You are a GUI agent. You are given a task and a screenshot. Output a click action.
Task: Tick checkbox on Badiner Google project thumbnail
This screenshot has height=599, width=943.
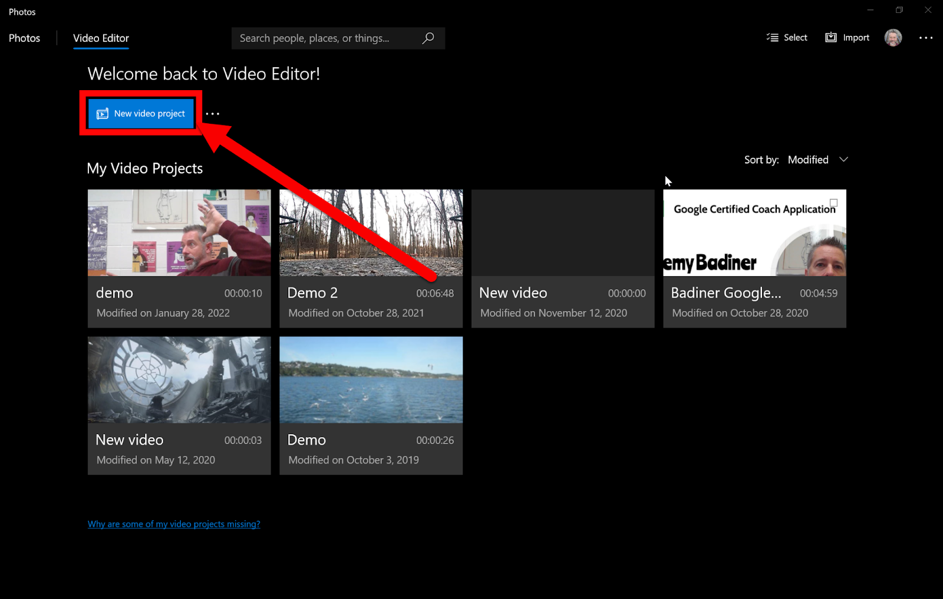click(833, 203)
